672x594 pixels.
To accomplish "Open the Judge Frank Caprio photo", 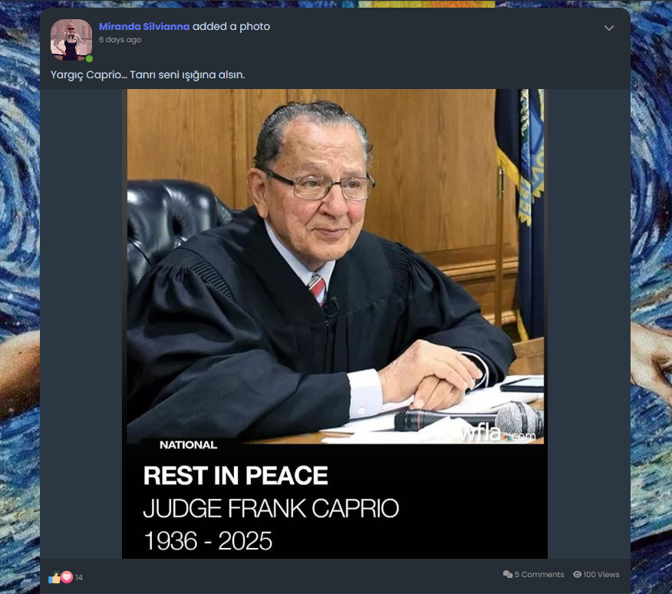I will [334, 323].
